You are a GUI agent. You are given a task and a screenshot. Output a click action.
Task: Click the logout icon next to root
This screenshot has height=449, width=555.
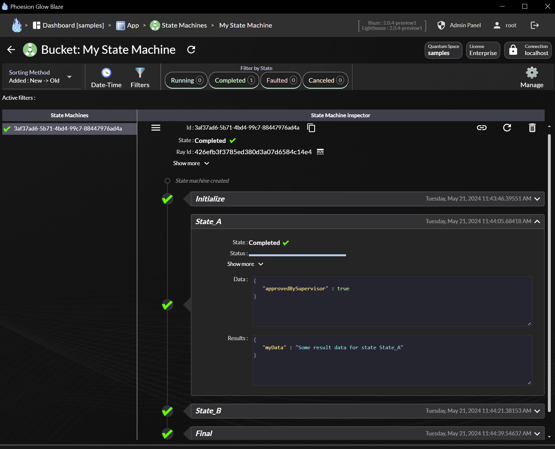click(535, 25)
